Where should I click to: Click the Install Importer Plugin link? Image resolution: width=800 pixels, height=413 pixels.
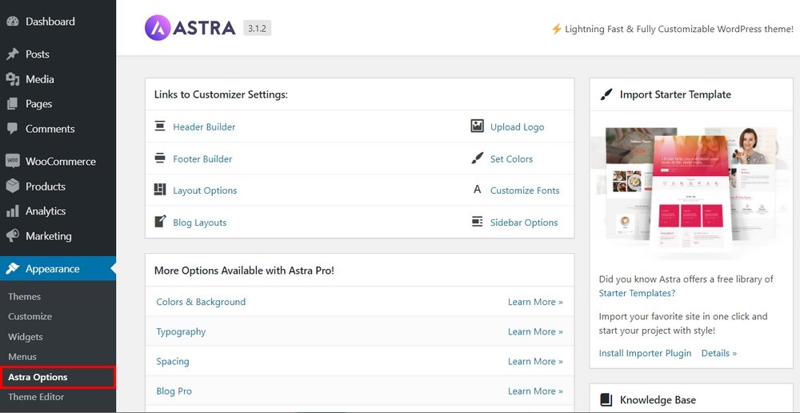645,353
